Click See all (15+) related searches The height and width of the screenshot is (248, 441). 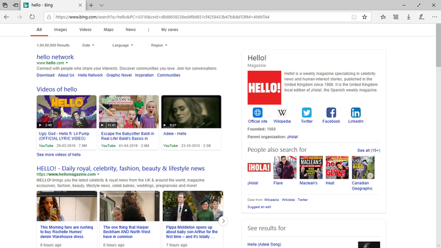pyautogui.click(x=368, y=151)
